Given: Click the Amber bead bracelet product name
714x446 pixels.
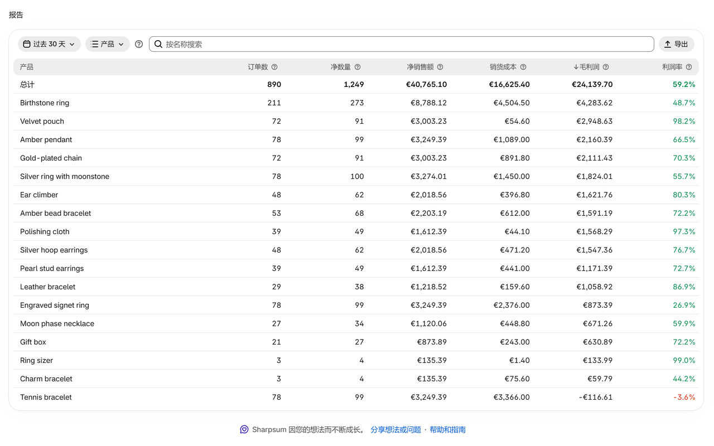Looking at the screenshot, I should coord(55,213).
